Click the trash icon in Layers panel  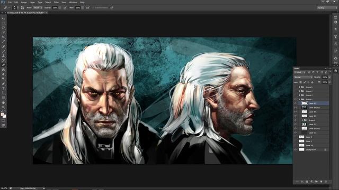326,182
